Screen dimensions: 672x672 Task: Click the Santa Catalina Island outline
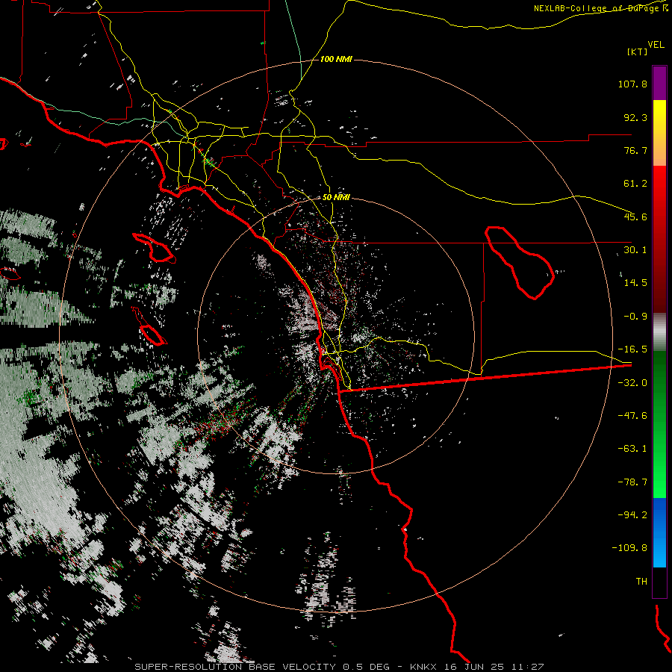(155, 249)
